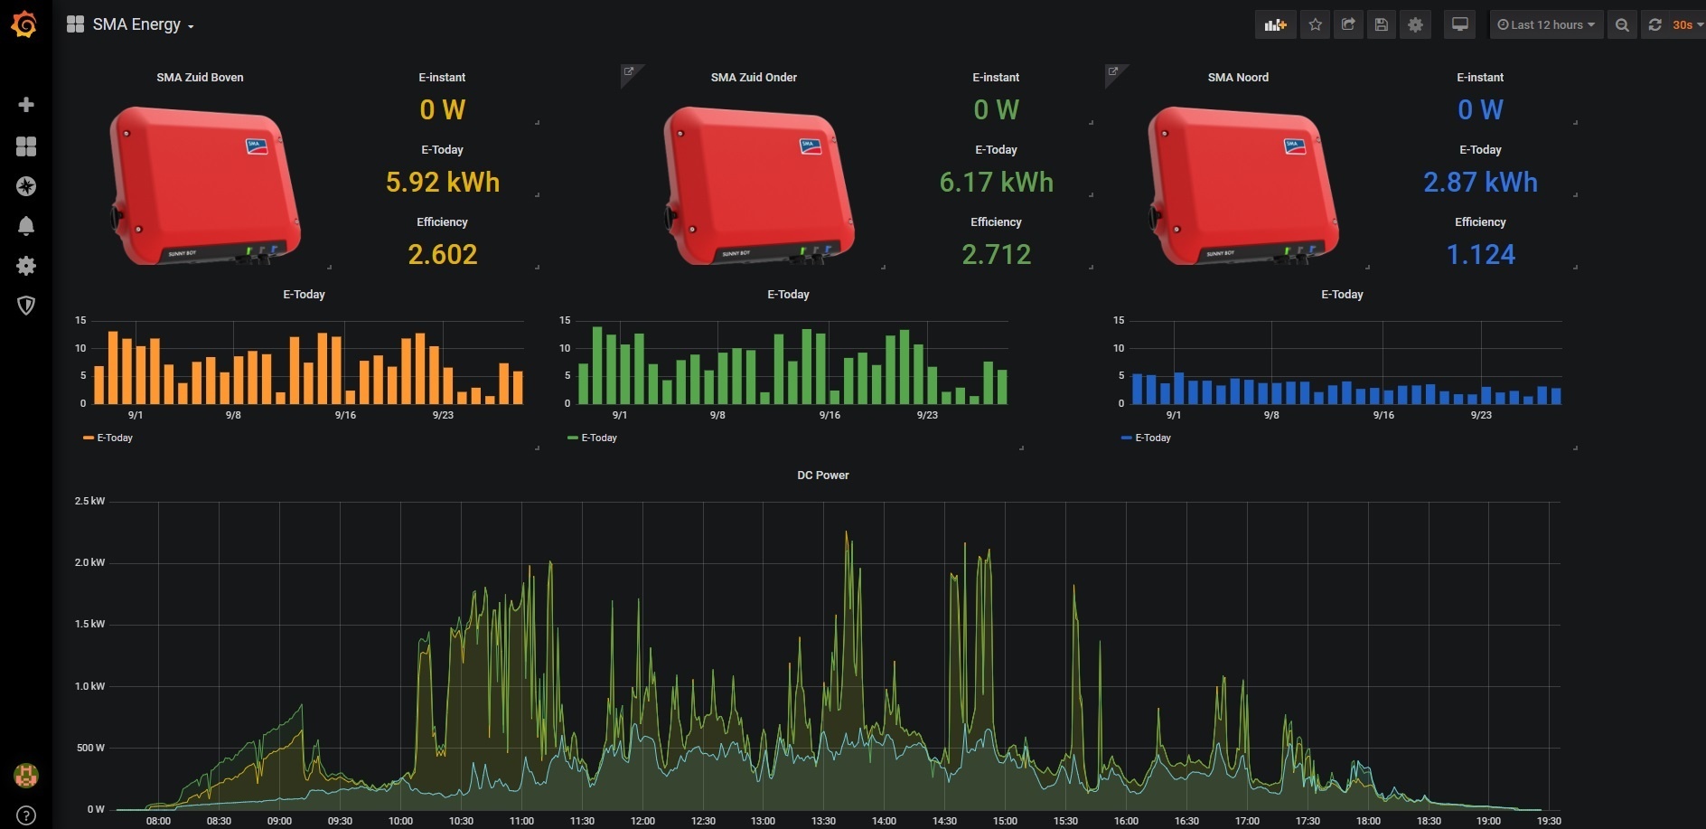Image resolution: width=1706 pixels, height=829 pixels.
Task: Save the dashboard with floppy icon
Action: click(1382, 24)
